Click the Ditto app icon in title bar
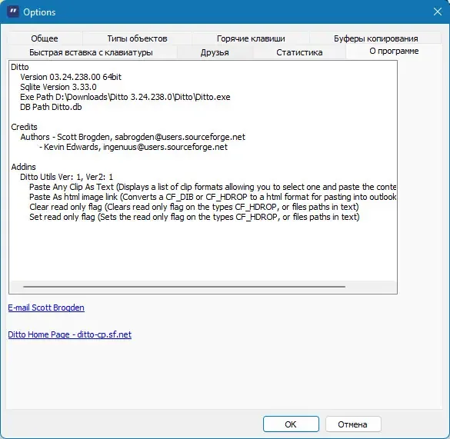Screen dimensions: 450x439 (x=13, y=12)
